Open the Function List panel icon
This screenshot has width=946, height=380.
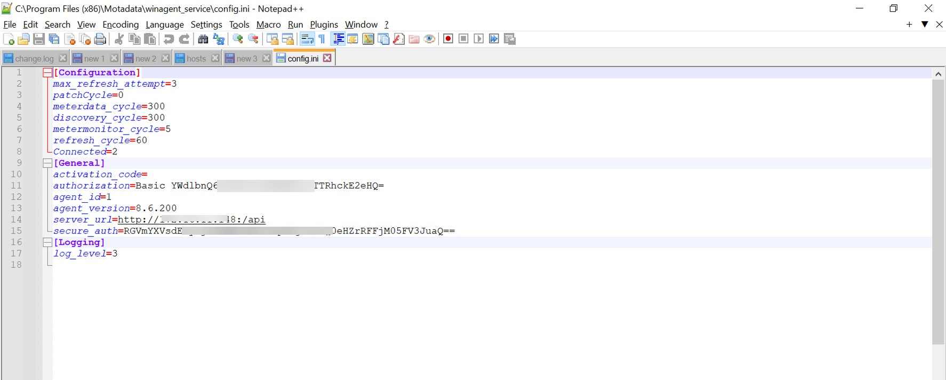point(399,39)
